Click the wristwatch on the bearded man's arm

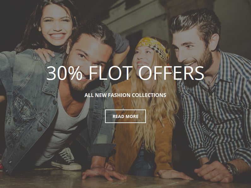[231, 169]
